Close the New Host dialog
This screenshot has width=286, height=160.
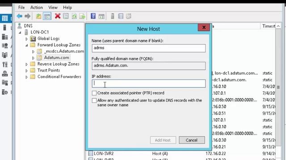point(204,28)
